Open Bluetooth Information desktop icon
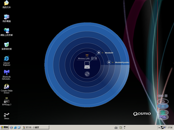 7,75
